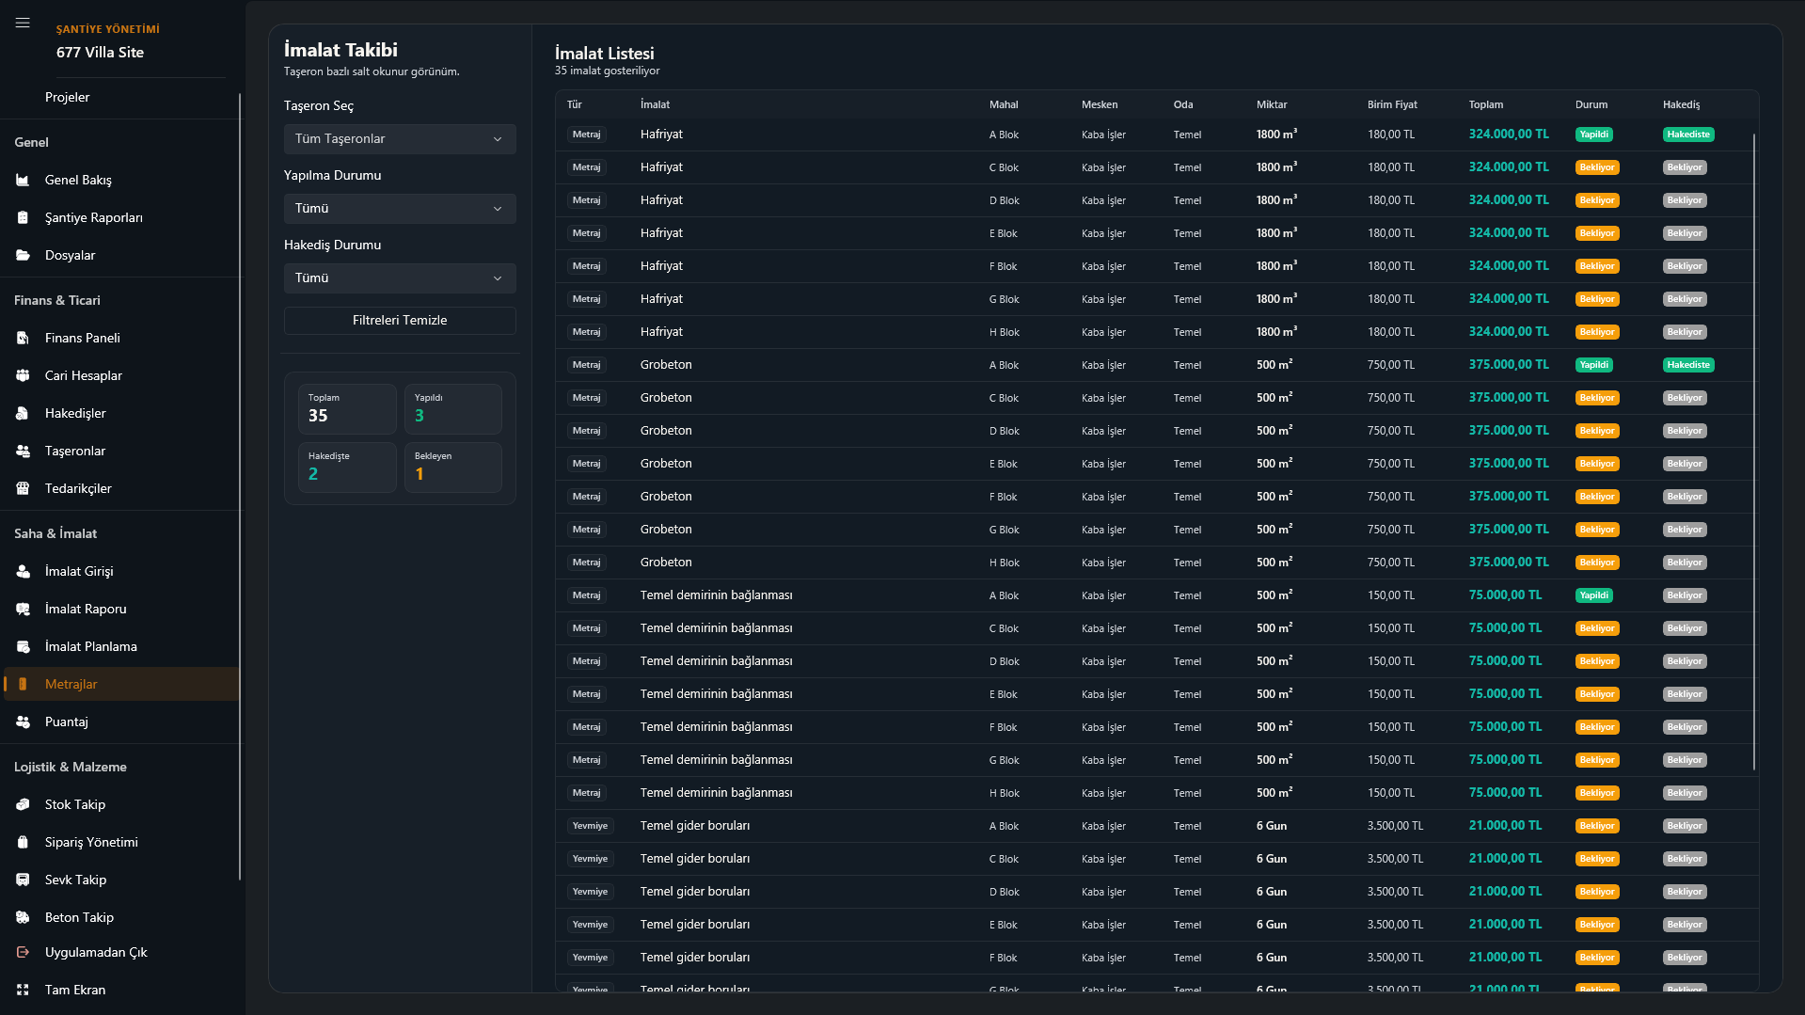Open the Yapılma Durumu dropdown
1805x1015 pixels.
(x=400, y=209)
